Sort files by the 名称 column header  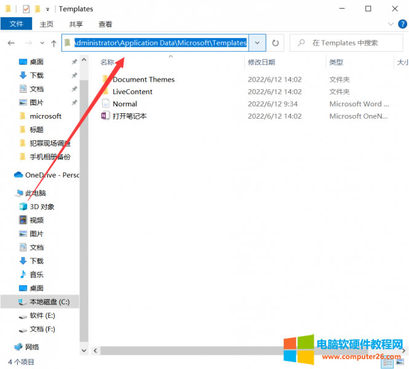point(108,62)
